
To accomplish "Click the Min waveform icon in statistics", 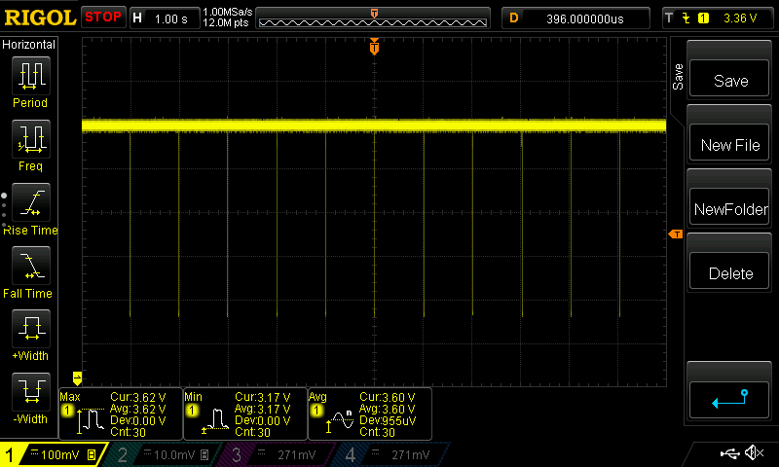I will (x=214, y=421).
